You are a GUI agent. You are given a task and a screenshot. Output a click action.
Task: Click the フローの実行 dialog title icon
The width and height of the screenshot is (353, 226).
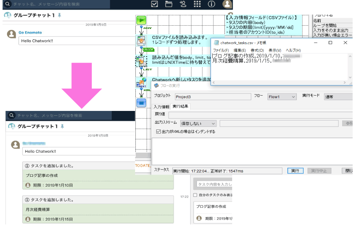click(x=156, y=86)
